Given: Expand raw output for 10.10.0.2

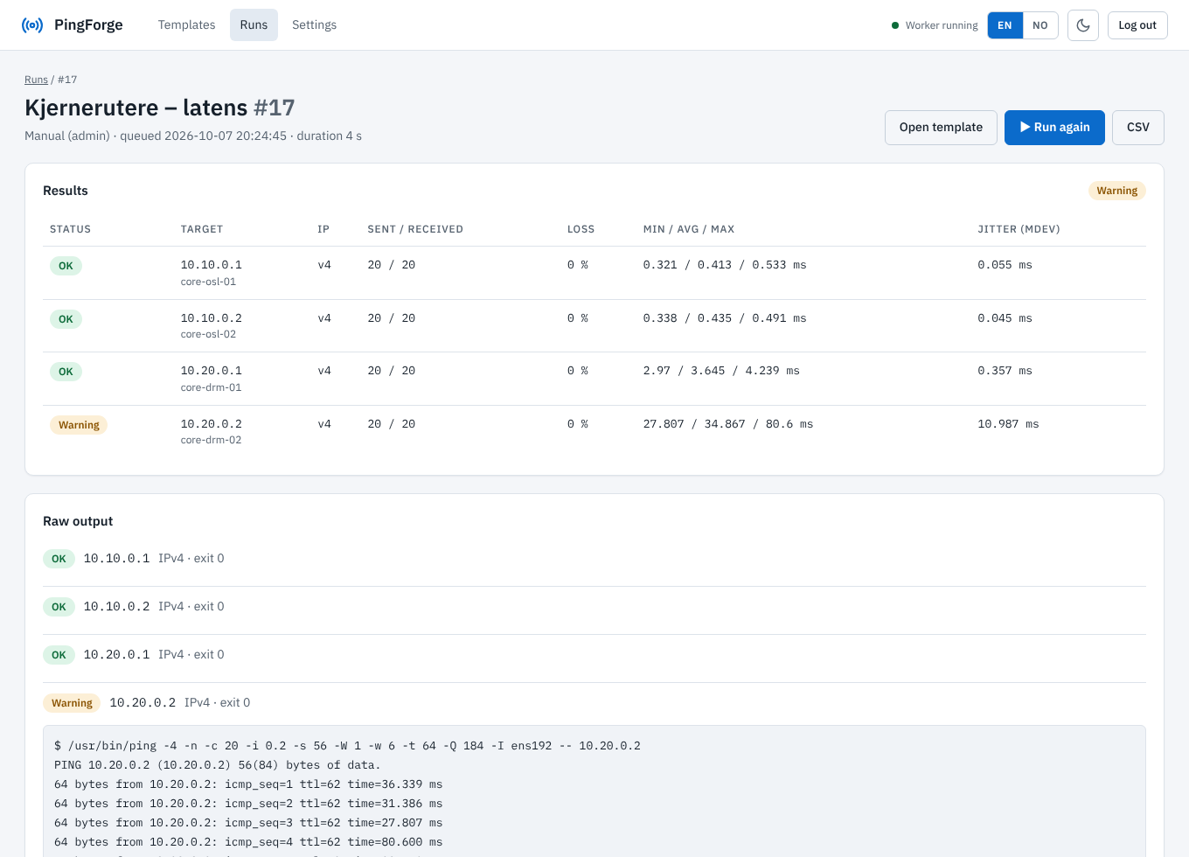Looking at the screenshot, I should click(594, 607).
